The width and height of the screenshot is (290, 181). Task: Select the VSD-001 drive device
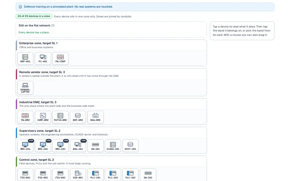[78, 175]
